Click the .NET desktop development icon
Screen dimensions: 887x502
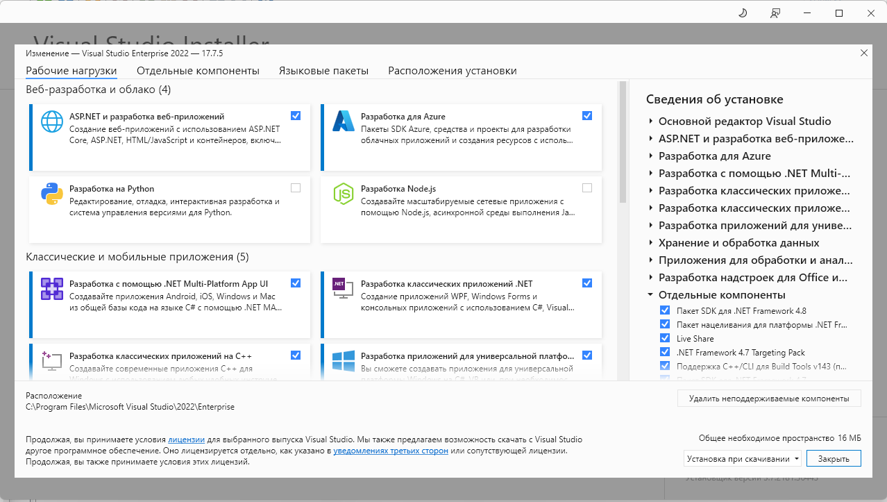coord(344,287)
